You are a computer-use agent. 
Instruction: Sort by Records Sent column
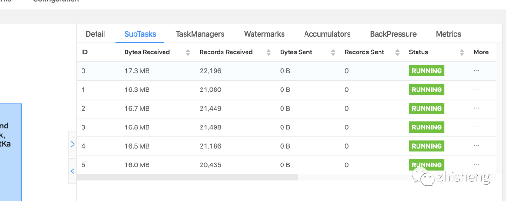397,52
